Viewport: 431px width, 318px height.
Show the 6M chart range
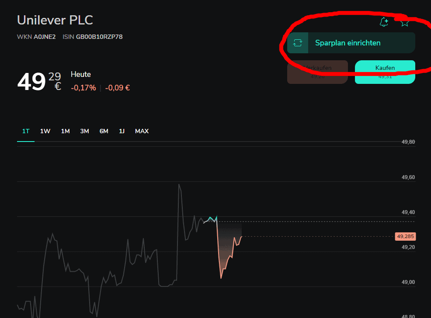click(104, 131)
